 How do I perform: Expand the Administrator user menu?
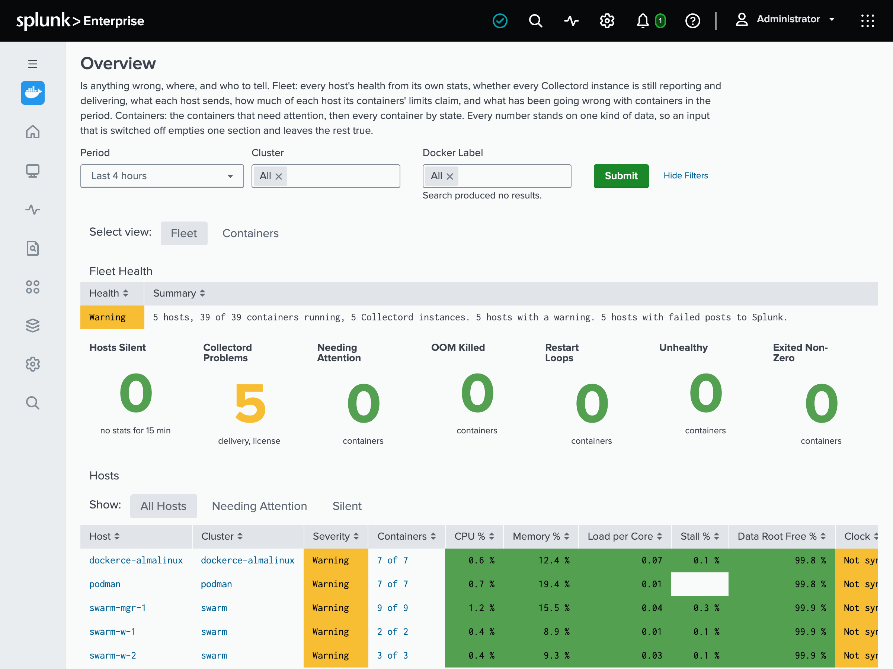[x=785, y=19]
